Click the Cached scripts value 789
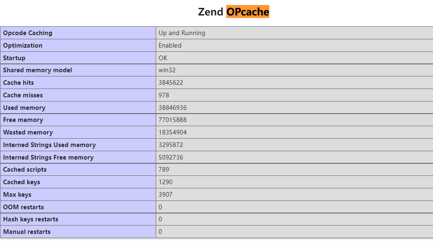Viewport: 433px width, 241px height. pyautogui.click(x=164, y=170)
